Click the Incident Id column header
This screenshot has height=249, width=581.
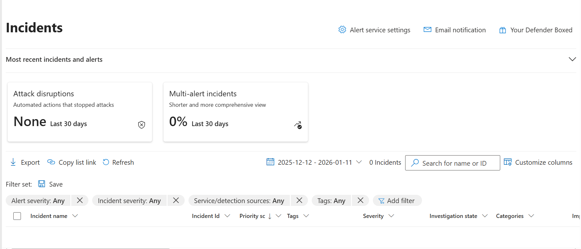tap(206, 216)
